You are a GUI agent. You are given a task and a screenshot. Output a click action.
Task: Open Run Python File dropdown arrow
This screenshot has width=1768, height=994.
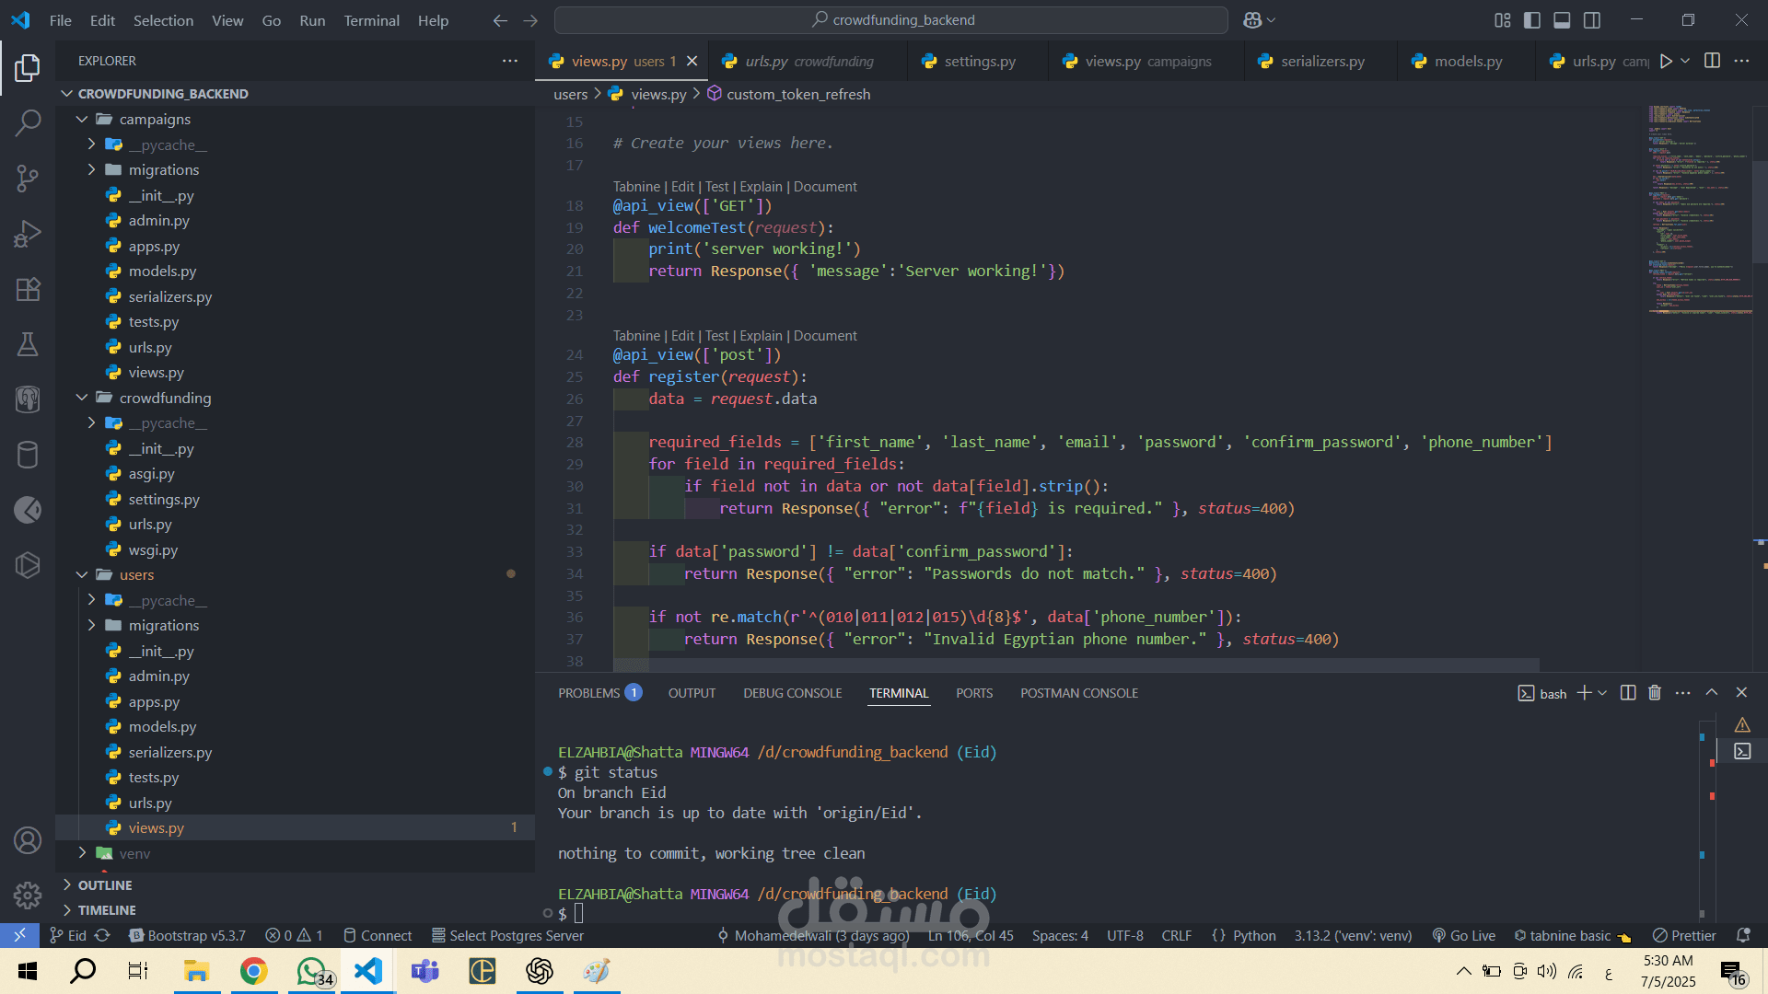(x=1685, y=61)
